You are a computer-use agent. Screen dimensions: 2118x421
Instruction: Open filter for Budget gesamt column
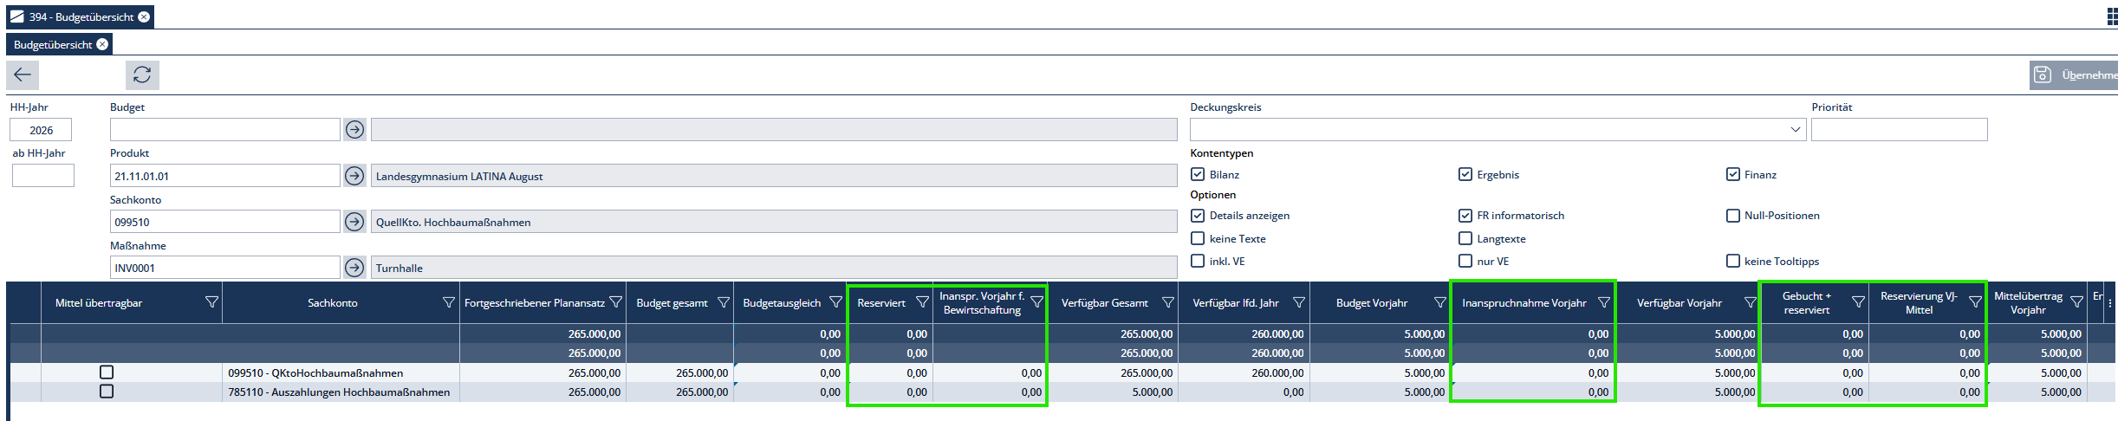tap(723, 302)
